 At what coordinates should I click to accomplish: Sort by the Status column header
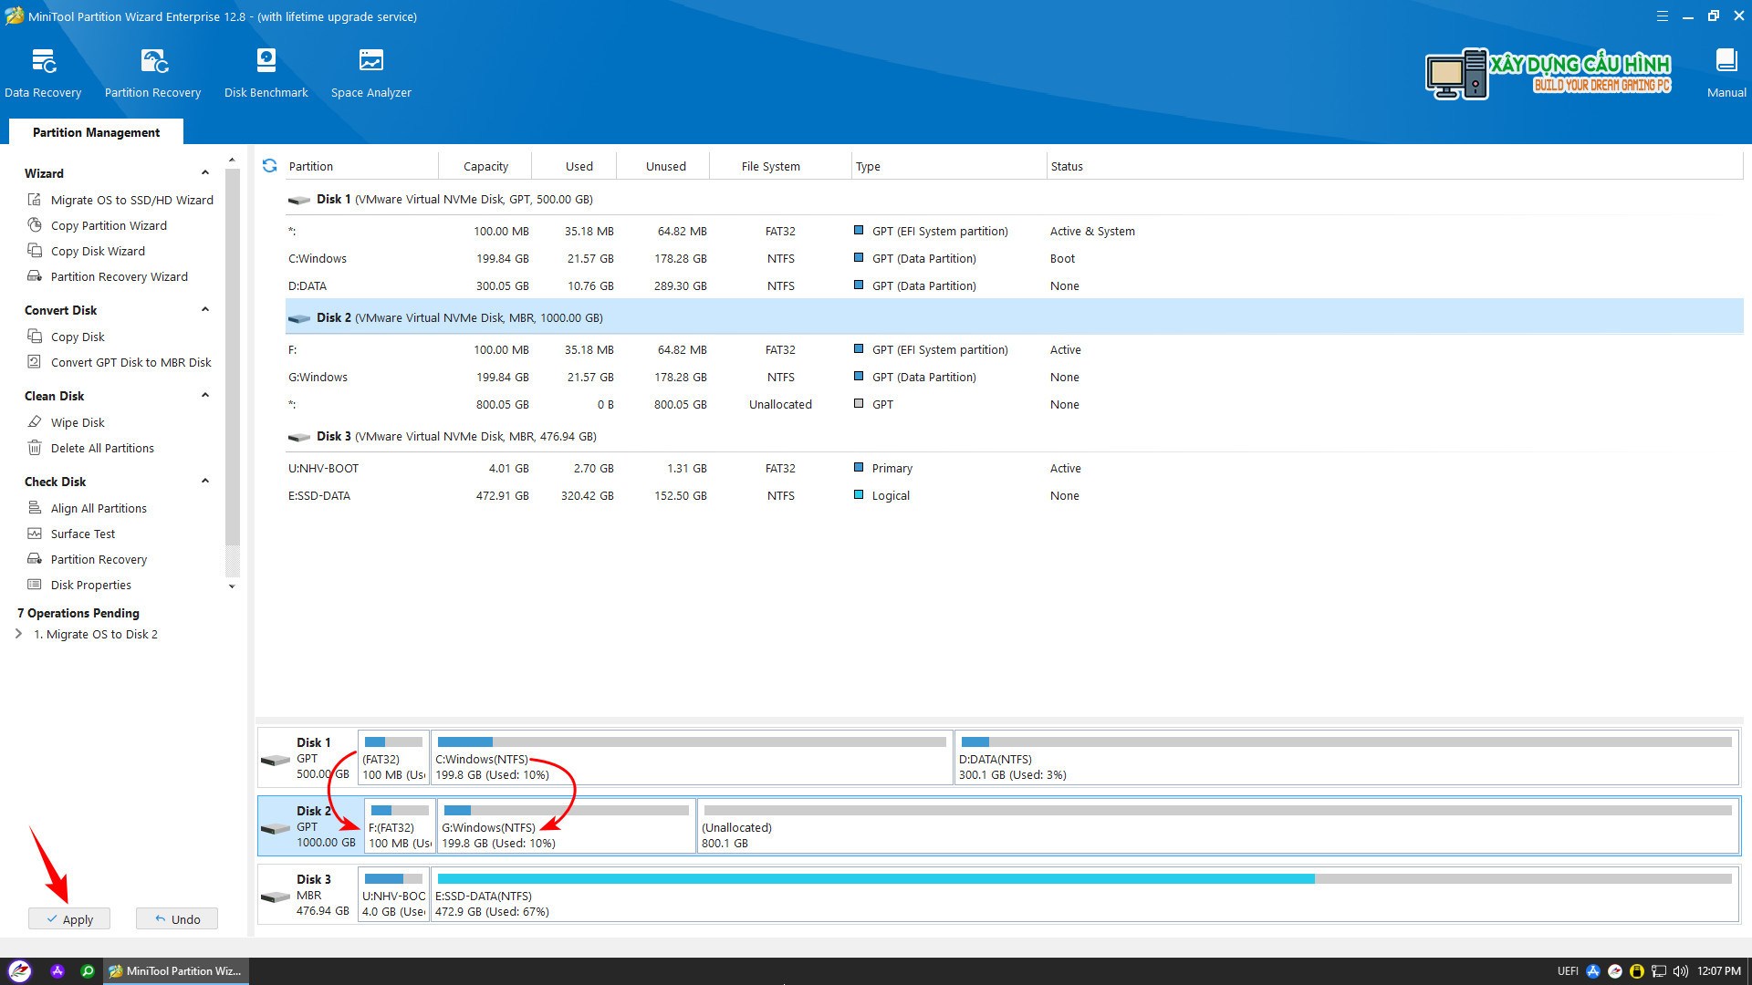[x=1394, y=166]
